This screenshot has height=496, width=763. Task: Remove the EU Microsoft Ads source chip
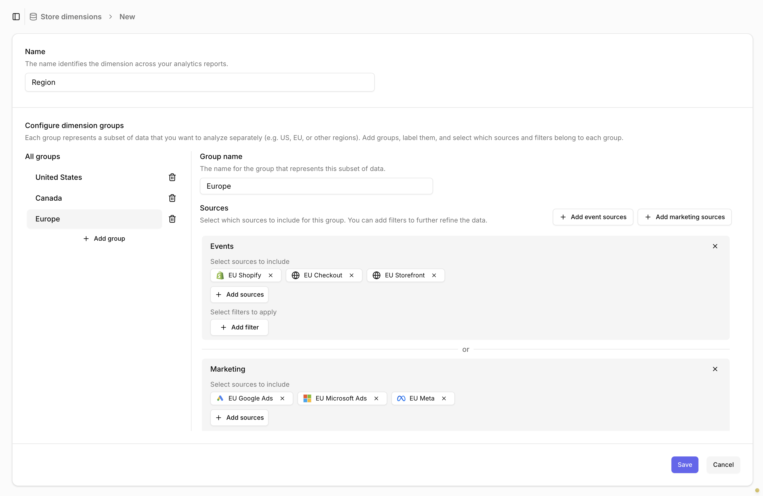pyautogui.click(x=376, y=398)
